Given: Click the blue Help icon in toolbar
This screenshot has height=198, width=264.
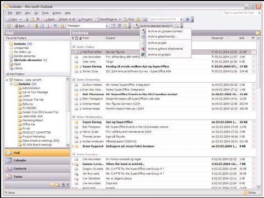Looking at the screenshot, I should point(188,19).
